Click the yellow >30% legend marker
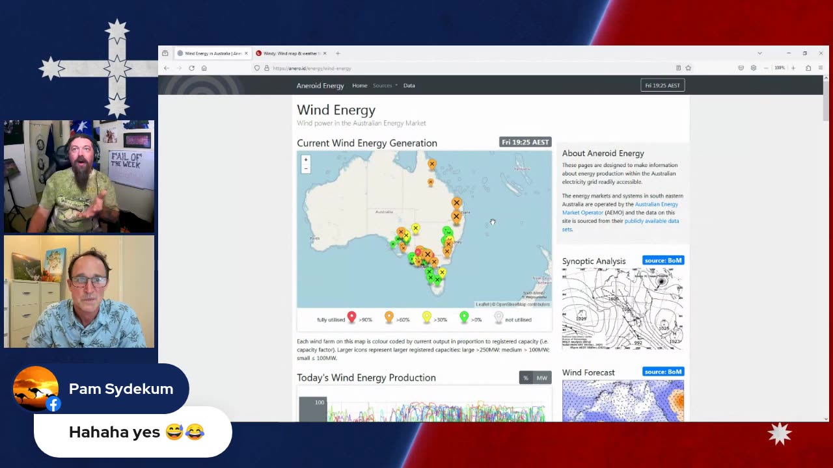The image size is (833, 468). 426,317
